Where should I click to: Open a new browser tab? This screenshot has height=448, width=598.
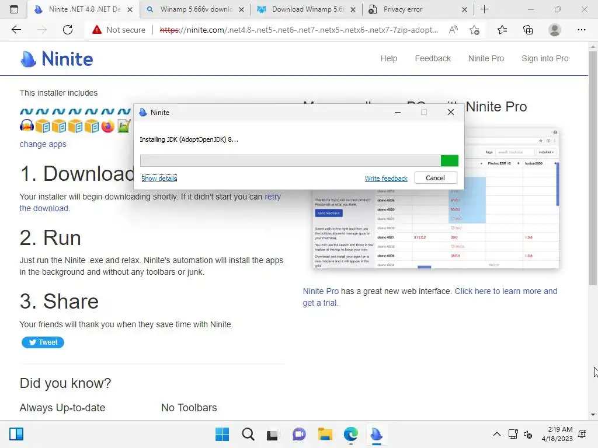click(484, 9)
